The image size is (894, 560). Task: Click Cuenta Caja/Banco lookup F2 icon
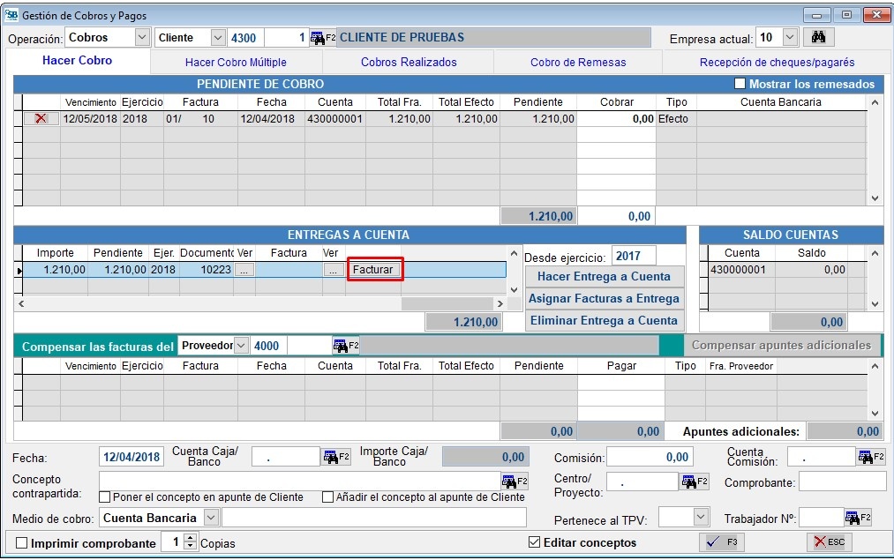point(337,457)
